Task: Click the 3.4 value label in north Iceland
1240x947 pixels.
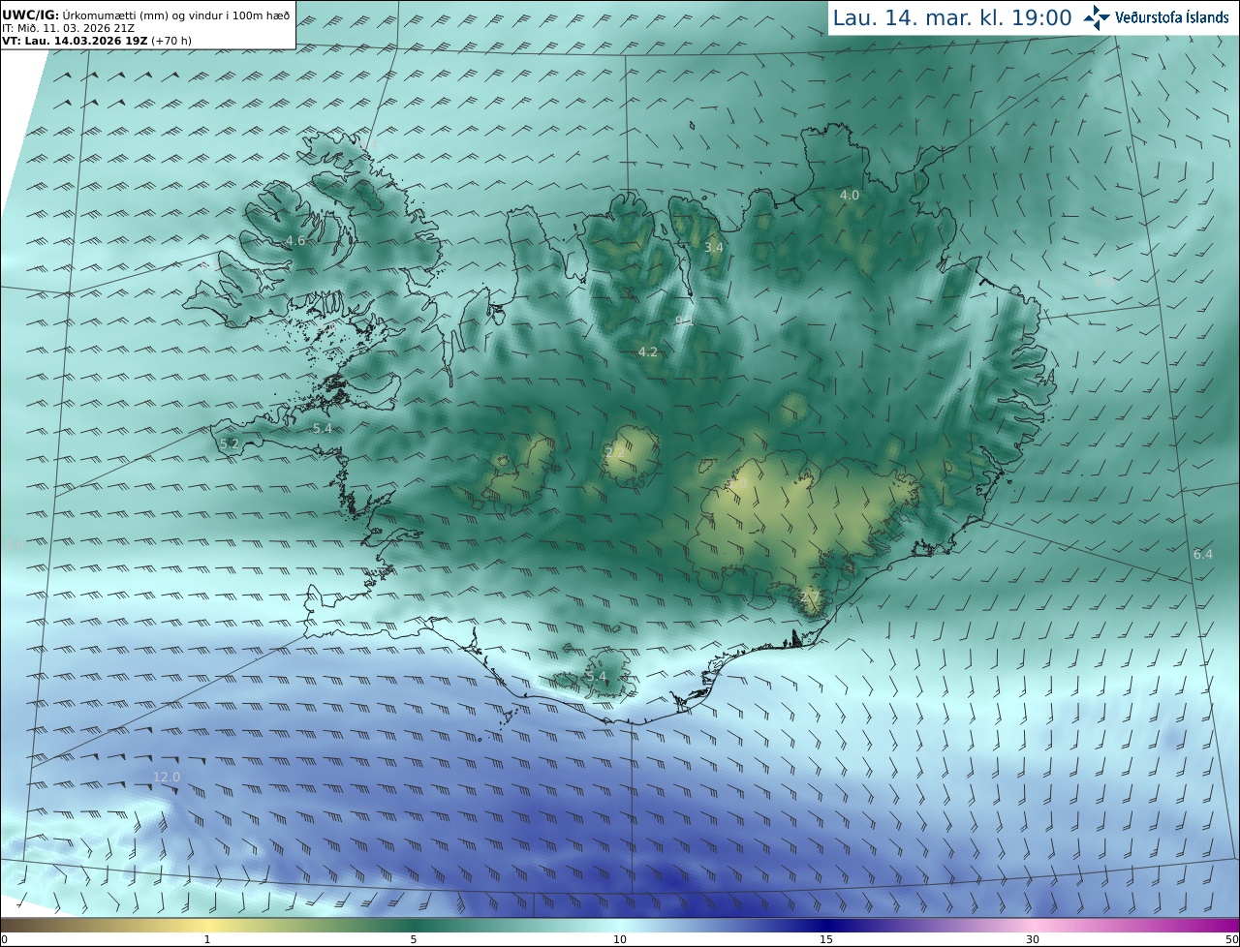Action: [714, 248]
